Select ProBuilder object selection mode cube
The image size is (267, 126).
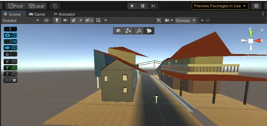pos(118,31)
